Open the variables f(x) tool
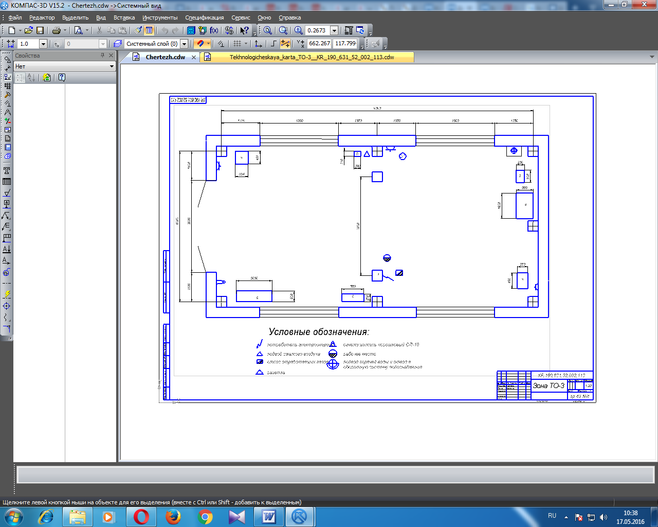Screen dimensions: 658x527 click(x=214, y=30)
